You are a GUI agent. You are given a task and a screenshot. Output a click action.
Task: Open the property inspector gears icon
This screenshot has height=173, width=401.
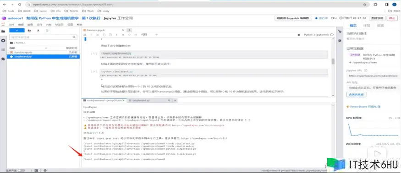tap(340, 31)
